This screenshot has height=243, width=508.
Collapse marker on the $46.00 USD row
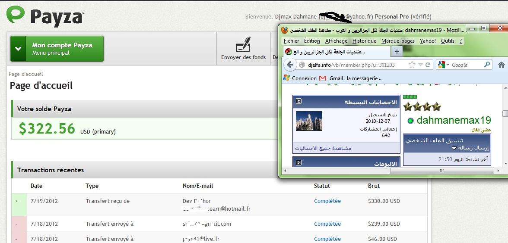[16, 239]
